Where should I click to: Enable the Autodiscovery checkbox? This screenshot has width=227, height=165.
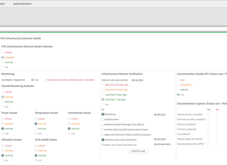coord(103,120)
